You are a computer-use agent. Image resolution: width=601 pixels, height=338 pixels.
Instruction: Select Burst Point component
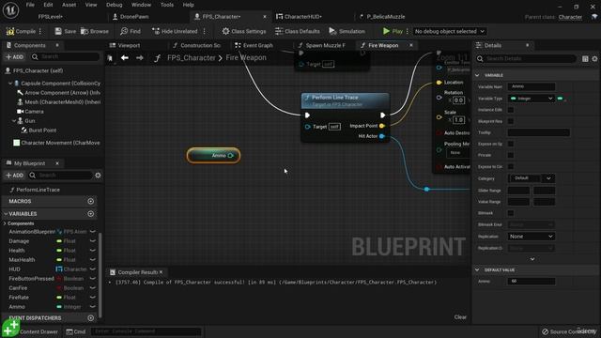[39, 131]
